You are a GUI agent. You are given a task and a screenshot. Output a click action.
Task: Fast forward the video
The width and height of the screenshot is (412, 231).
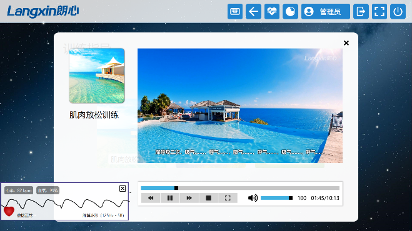tap(189, 198)
